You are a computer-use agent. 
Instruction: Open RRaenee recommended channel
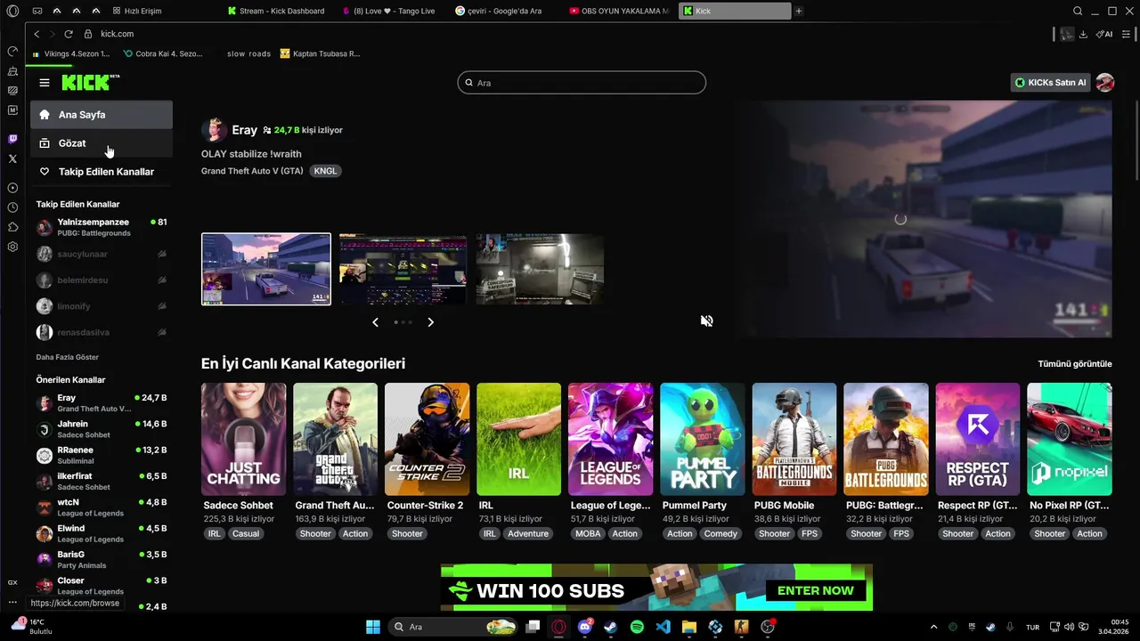pyautogui.click(x=102, y=455)
